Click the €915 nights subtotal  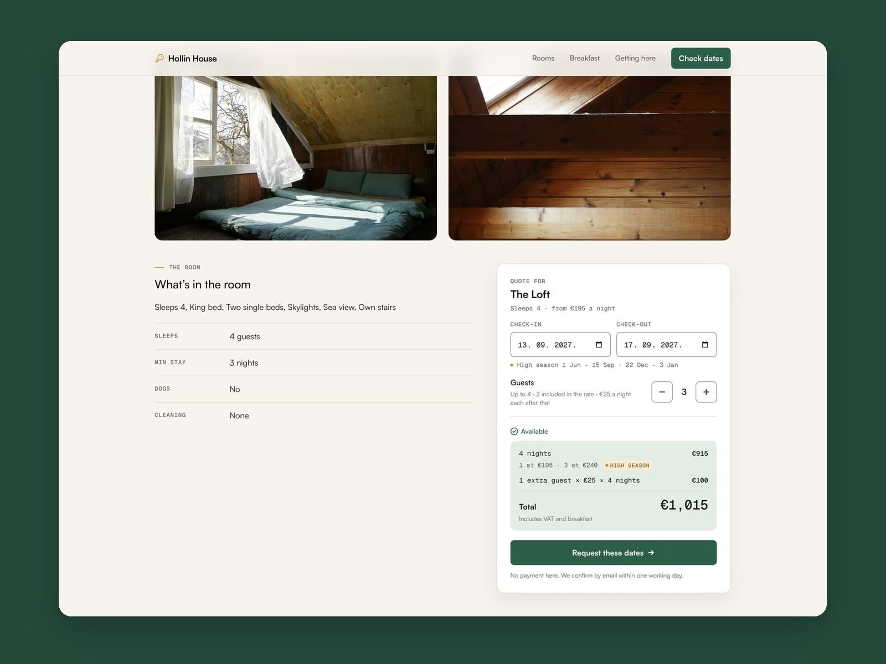[x=700, y=454]
